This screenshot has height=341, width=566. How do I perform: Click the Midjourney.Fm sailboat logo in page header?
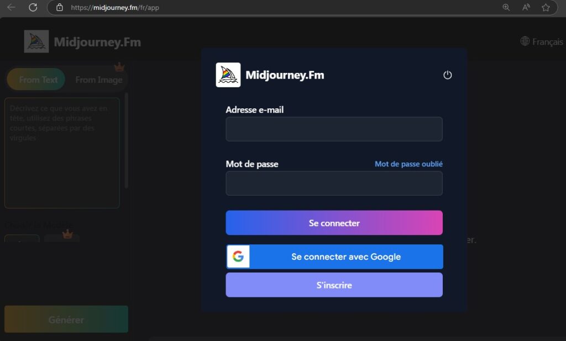(36, 41)
